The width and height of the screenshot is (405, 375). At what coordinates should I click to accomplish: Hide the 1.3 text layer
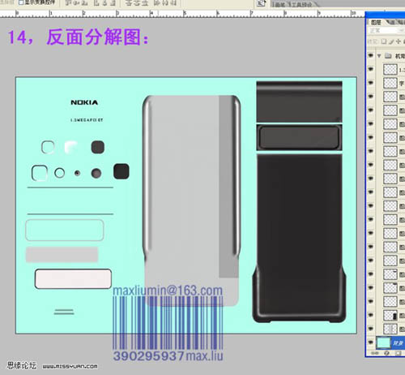point(371,69)
